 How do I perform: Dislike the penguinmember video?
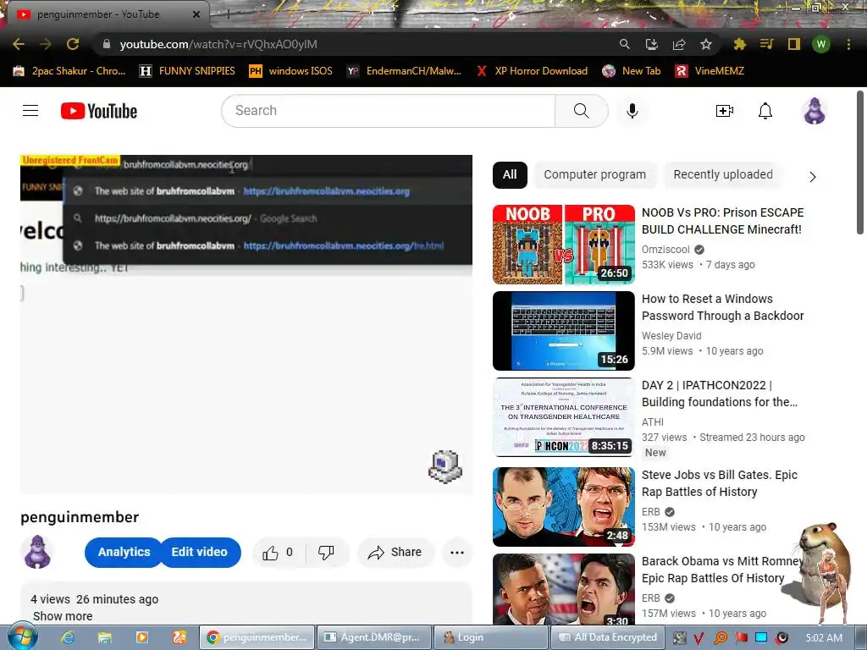[x=326, y=552]
